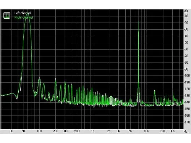Click the spectrum graph icon in corner
The height and width of the screenshot is (143, 191).
(6, 15)
